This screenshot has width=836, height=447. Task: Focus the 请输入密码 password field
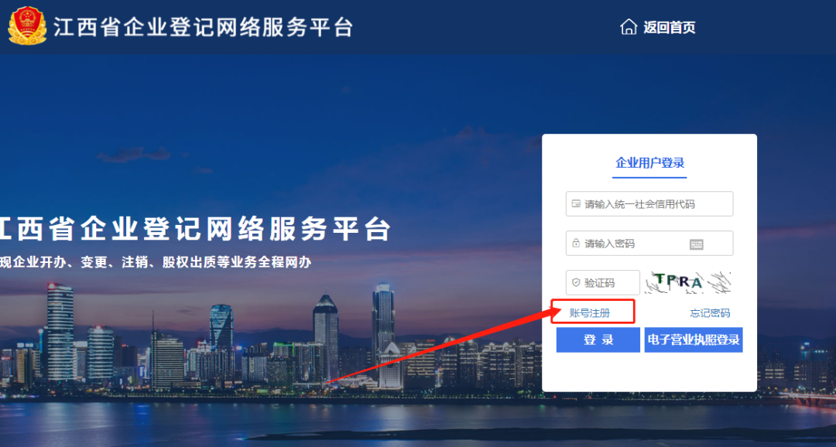pos(649,244)
